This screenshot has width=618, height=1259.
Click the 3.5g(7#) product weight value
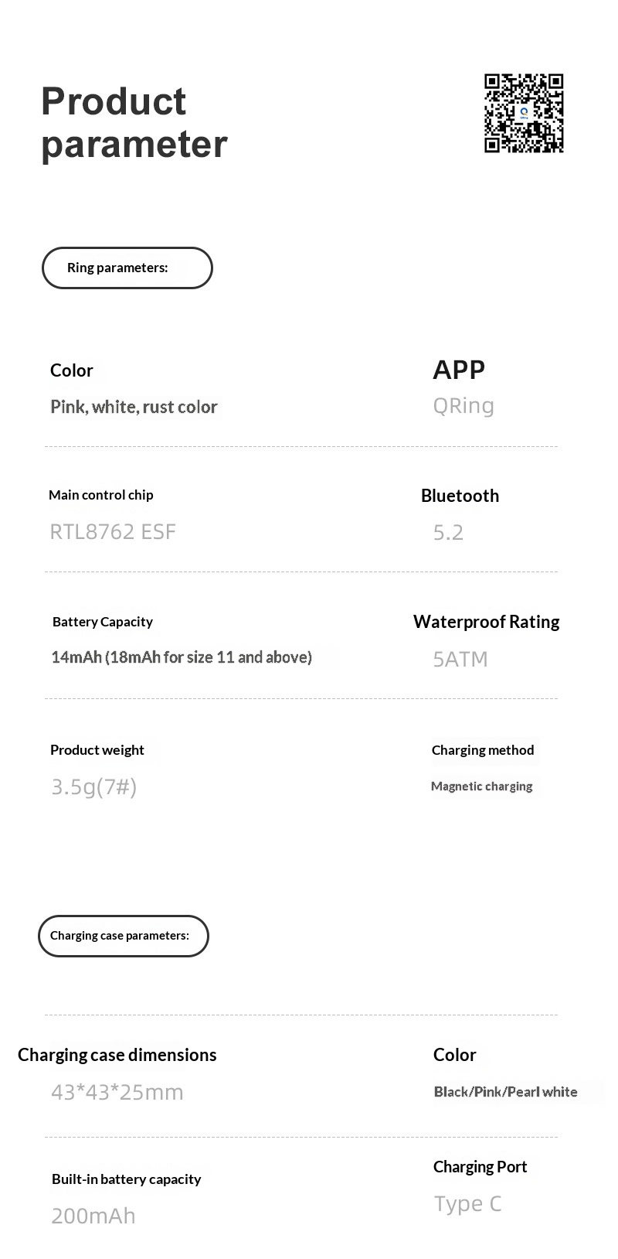pos(94,787)
